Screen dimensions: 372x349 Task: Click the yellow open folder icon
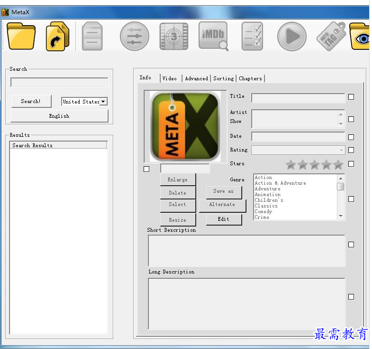click(21, 36)
